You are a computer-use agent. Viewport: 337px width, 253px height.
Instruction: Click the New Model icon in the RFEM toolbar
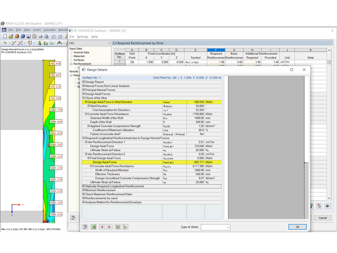click(5, 36)
